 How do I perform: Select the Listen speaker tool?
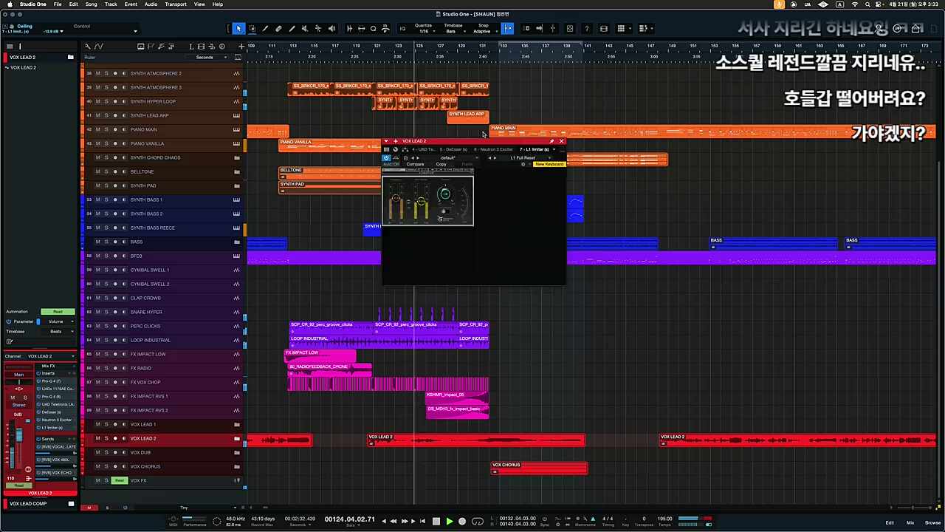331,29
